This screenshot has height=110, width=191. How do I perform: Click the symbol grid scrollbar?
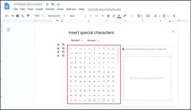click(118, 55)
